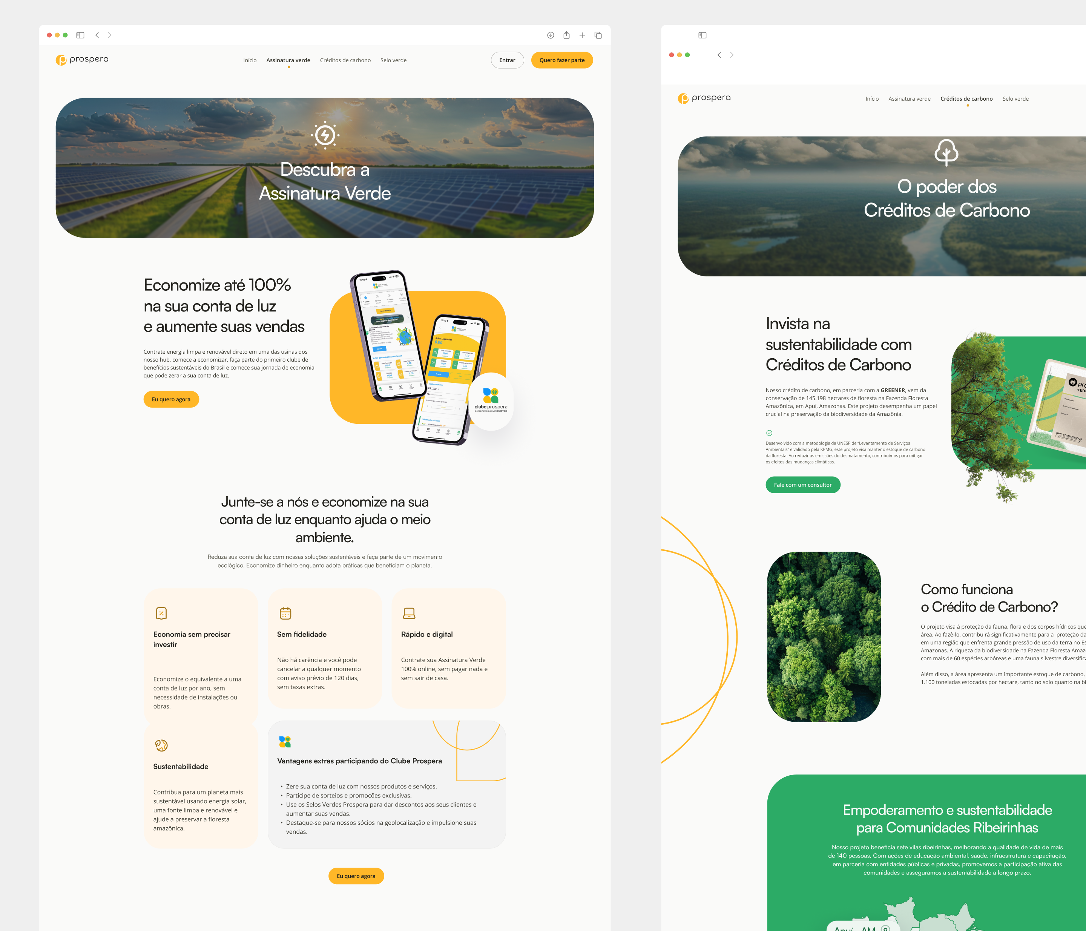Open Selo verde in left window nav
Viewport: 1086px width, 931px height.
(x=394, y=60)
